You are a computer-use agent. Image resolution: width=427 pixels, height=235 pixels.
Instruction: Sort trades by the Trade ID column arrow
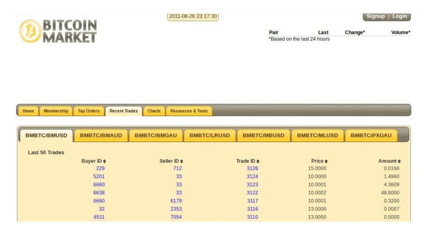(x=259, y=161)
